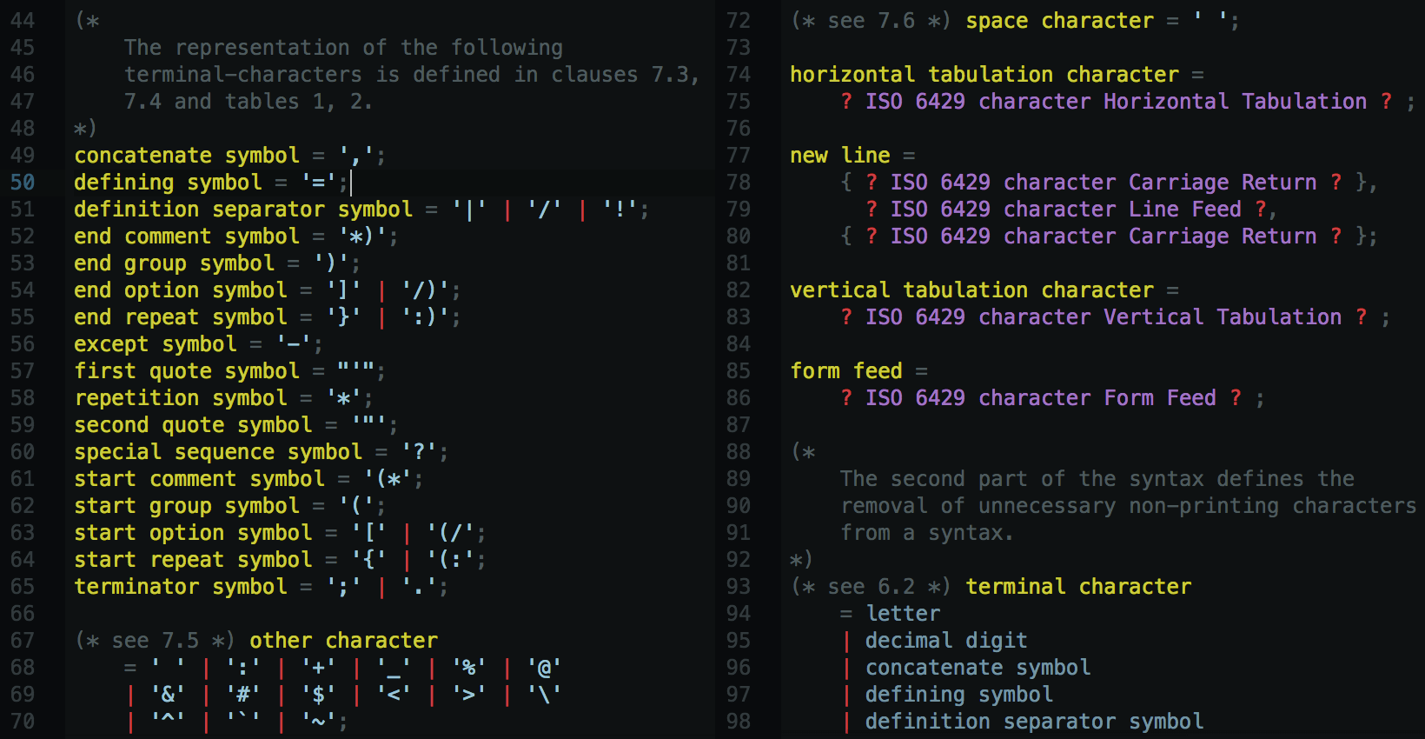Click 'decimal digit' on line 95
1425x739 pixels.
coord(946,640)
